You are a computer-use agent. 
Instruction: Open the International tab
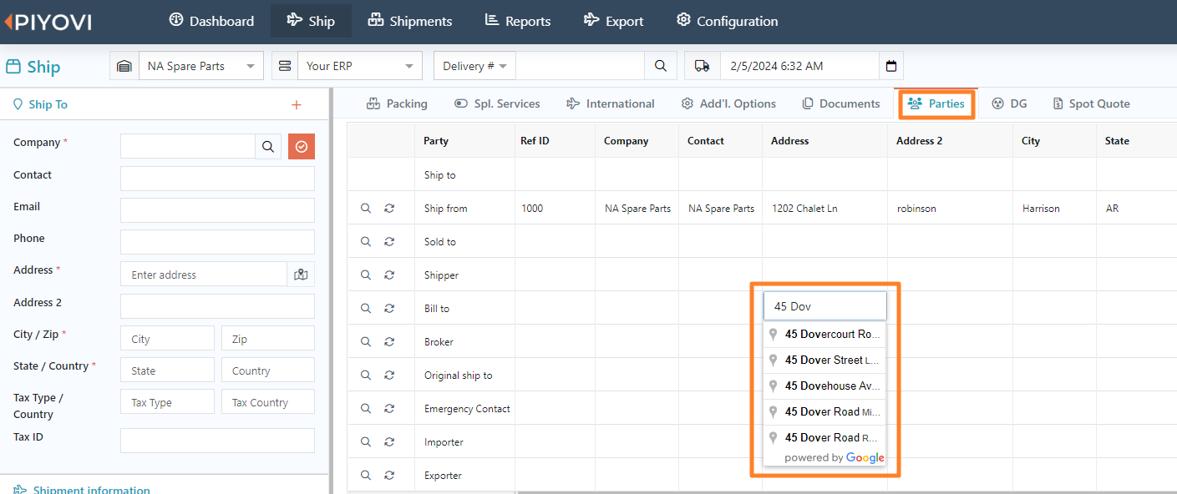tap(611, 103)
